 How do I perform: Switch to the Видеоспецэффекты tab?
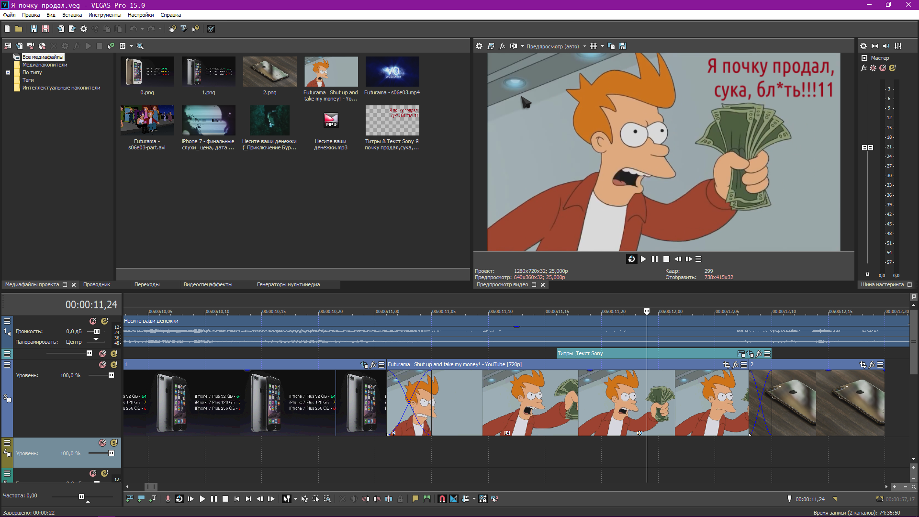[208, 284]
